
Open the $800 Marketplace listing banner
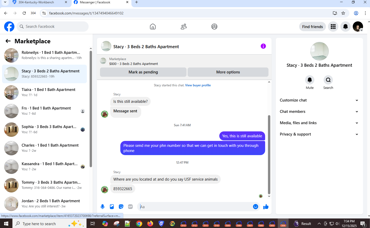click(x=184, y=61)
